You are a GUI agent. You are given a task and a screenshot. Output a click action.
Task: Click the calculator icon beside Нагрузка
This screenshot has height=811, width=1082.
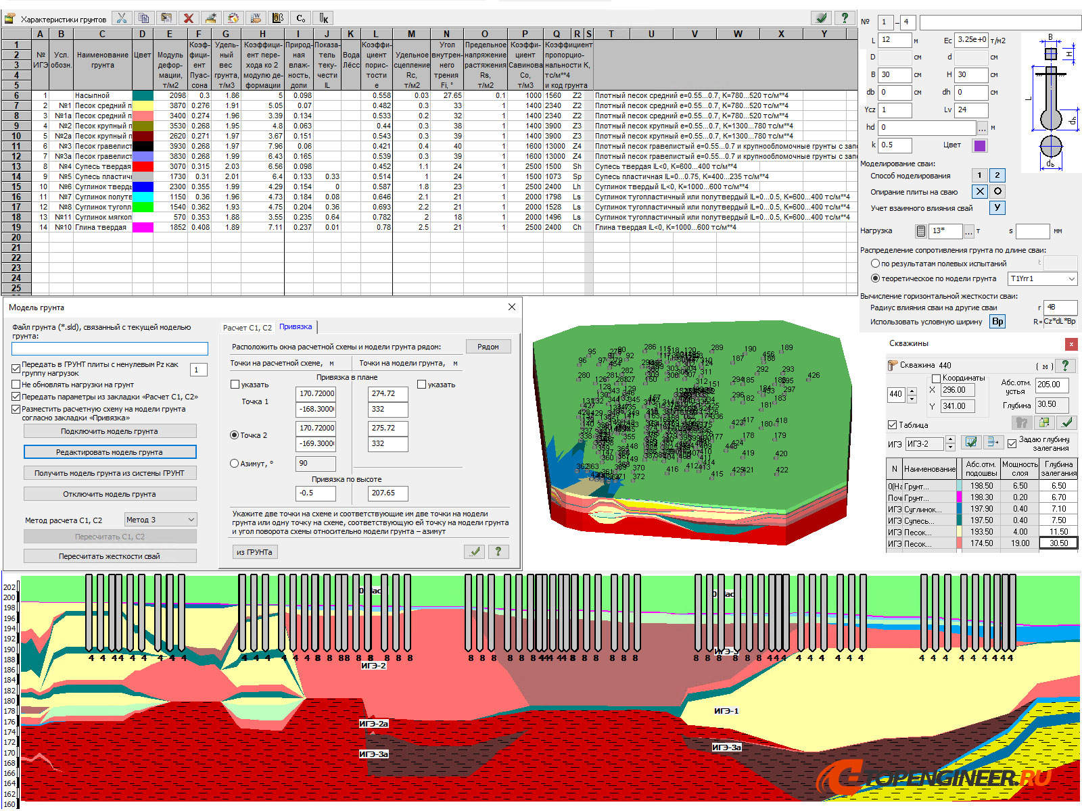tap(920, 231)
